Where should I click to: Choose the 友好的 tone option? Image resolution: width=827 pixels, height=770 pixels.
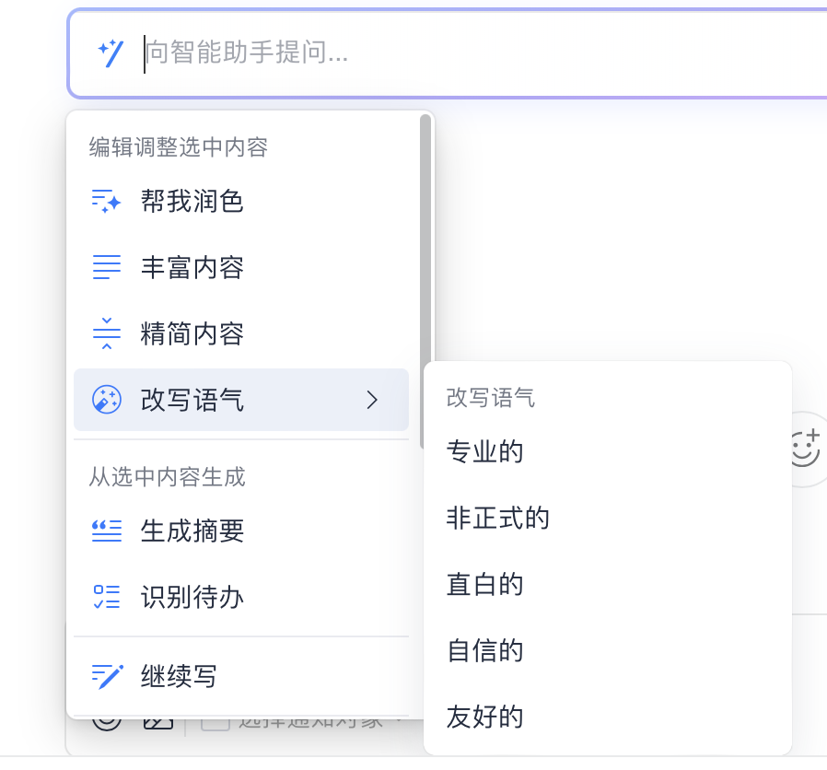(x=484, y=717)
